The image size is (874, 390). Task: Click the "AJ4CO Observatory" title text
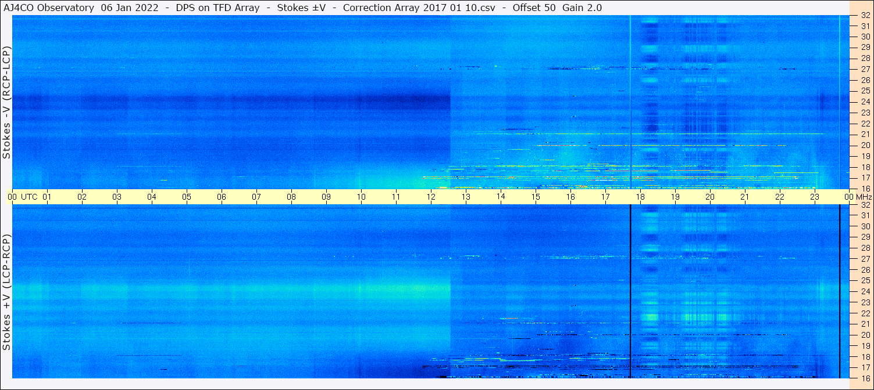pos(49,8)
